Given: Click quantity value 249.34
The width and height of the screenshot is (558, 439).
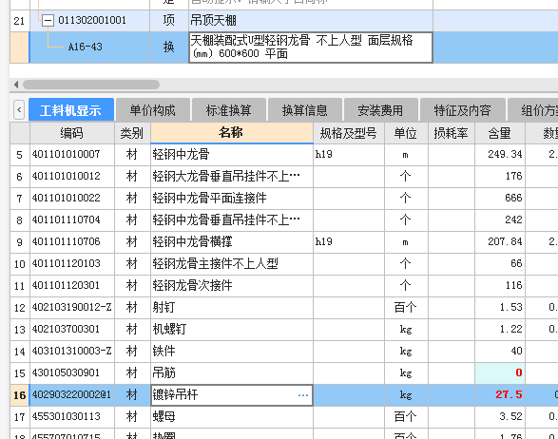Looking at the screenshot, I should tap(500, 154).
